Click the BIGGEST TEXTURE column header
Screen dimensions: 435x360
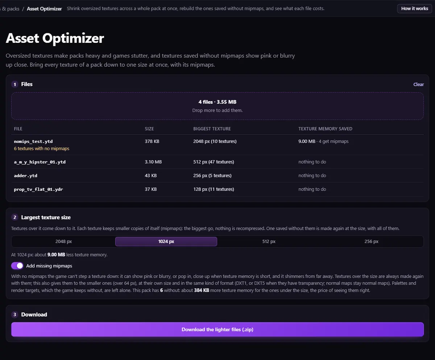pos(212,129)
